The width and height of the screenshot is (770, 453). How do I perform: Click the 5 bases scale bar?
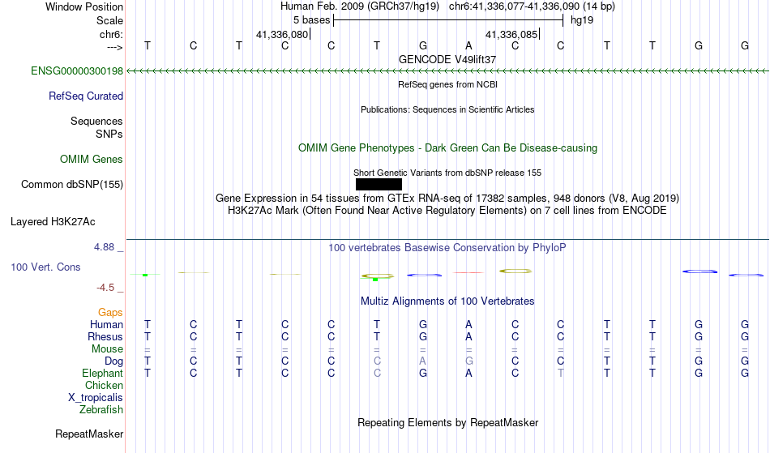(448, 20)
